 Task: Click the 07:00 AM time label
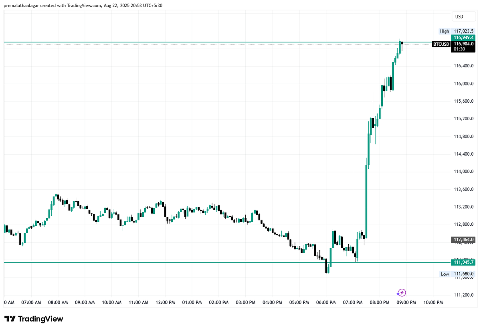coord(31,302)
